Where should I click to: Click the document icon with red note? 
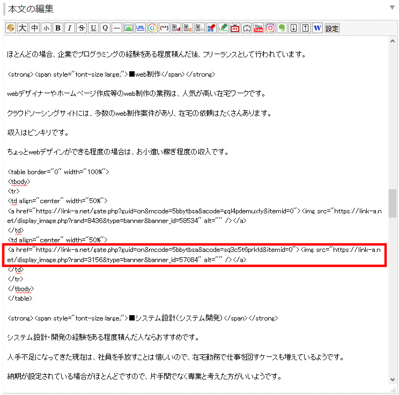176,28
